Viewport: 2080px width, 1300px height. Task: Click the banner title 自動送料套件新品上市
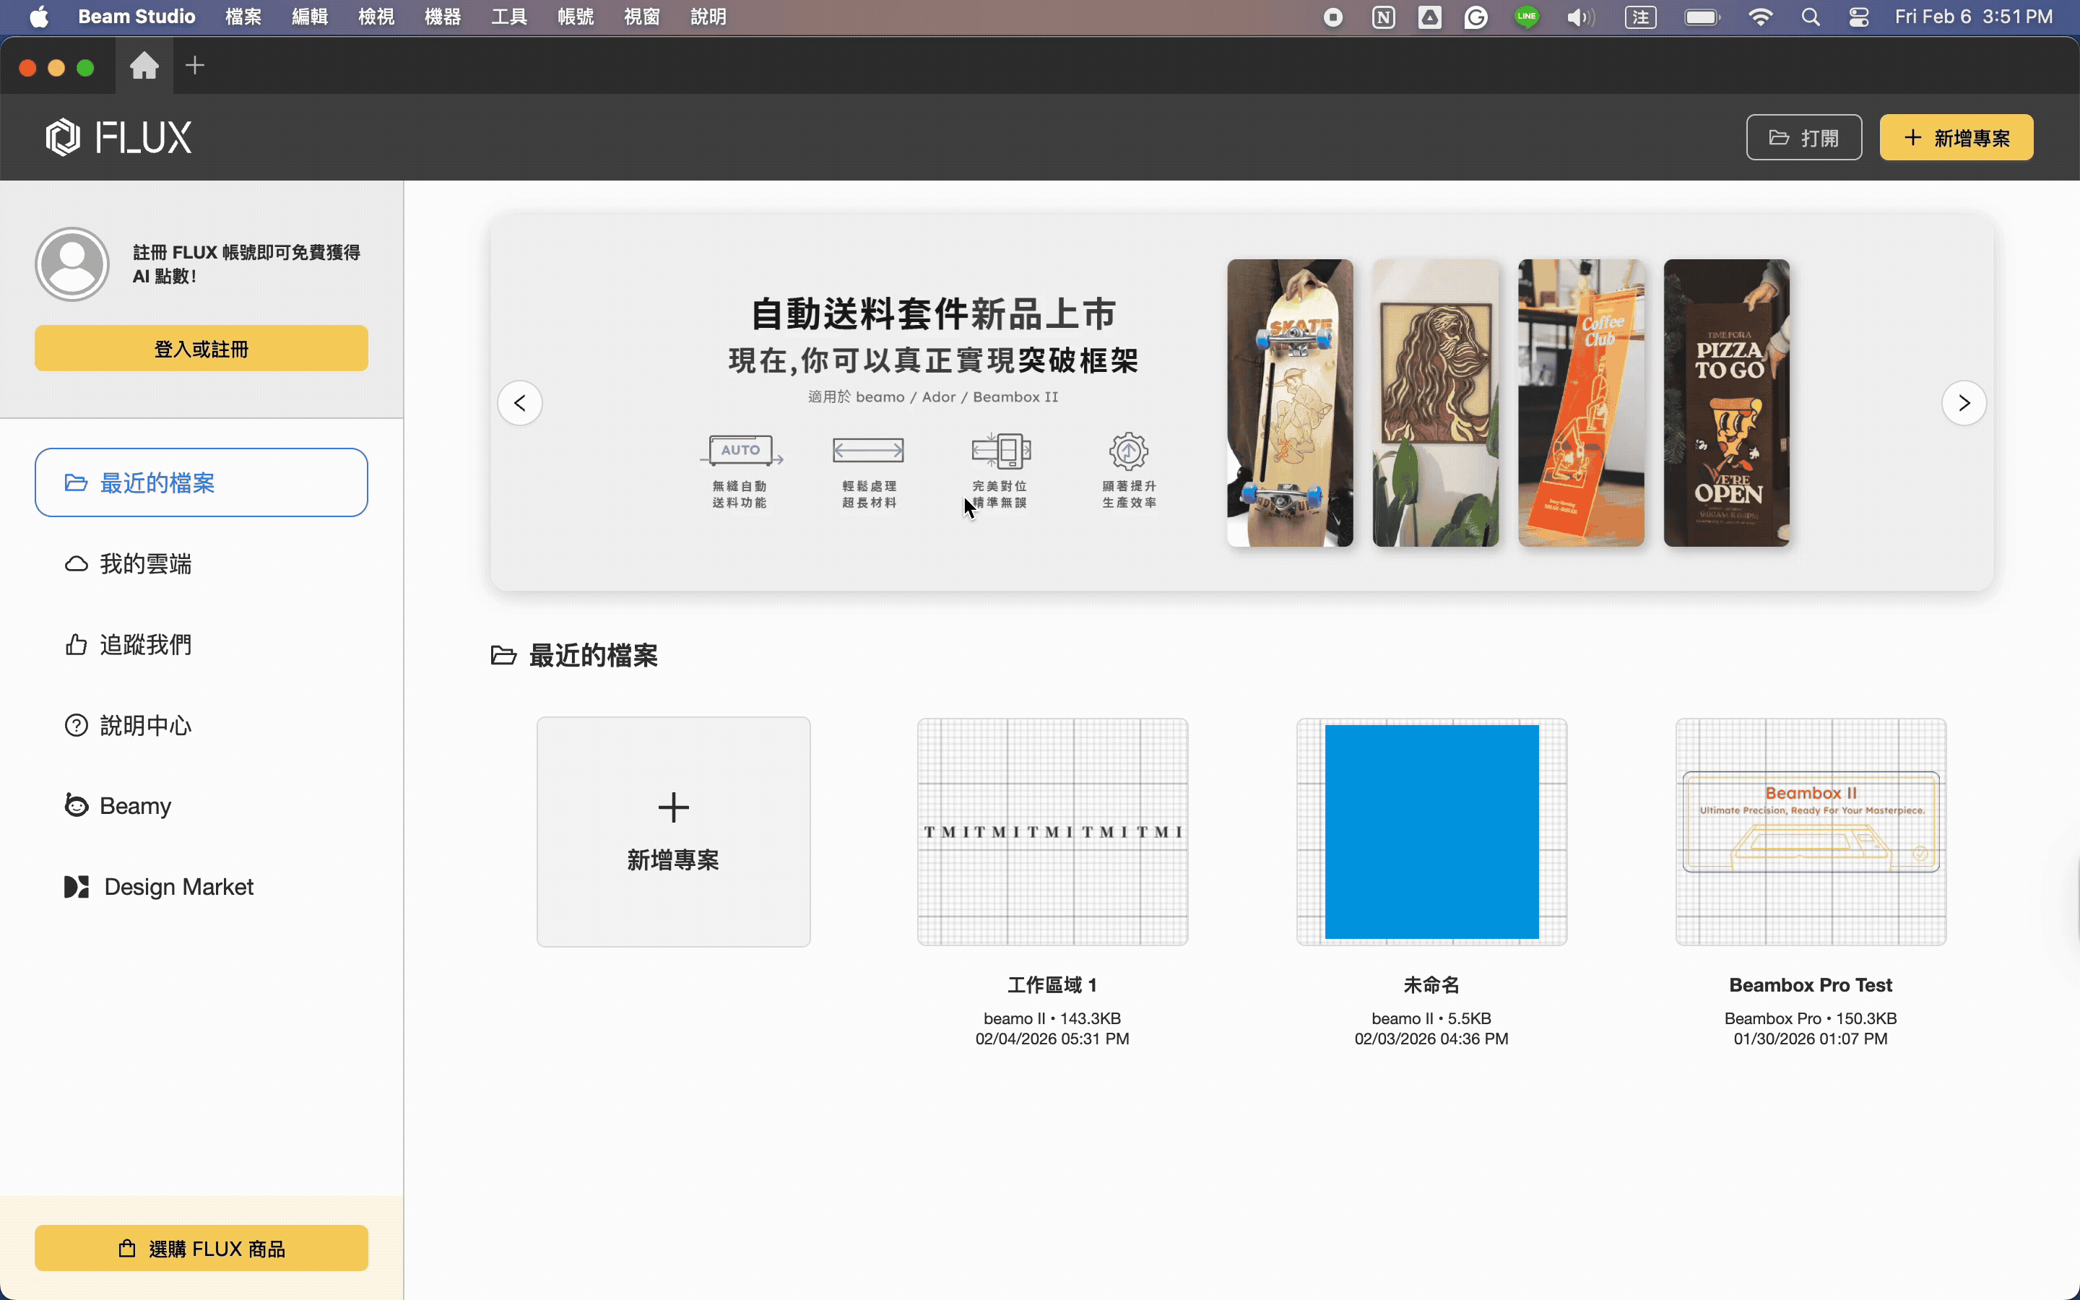point(933,313)
